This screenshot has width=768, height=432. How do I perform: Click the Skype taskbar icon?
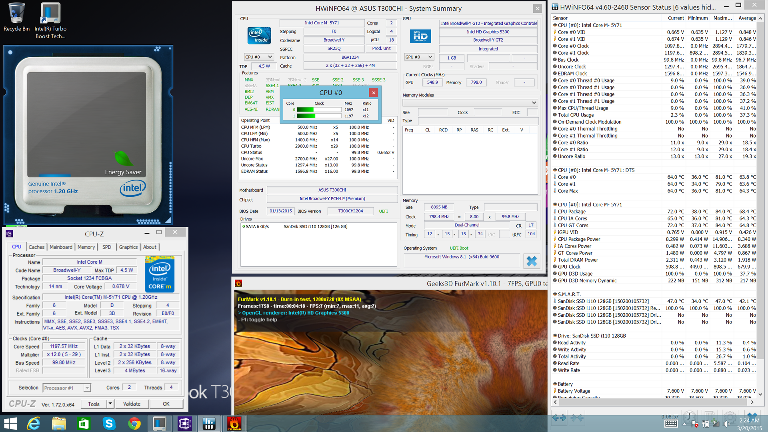tap(109, 423)
